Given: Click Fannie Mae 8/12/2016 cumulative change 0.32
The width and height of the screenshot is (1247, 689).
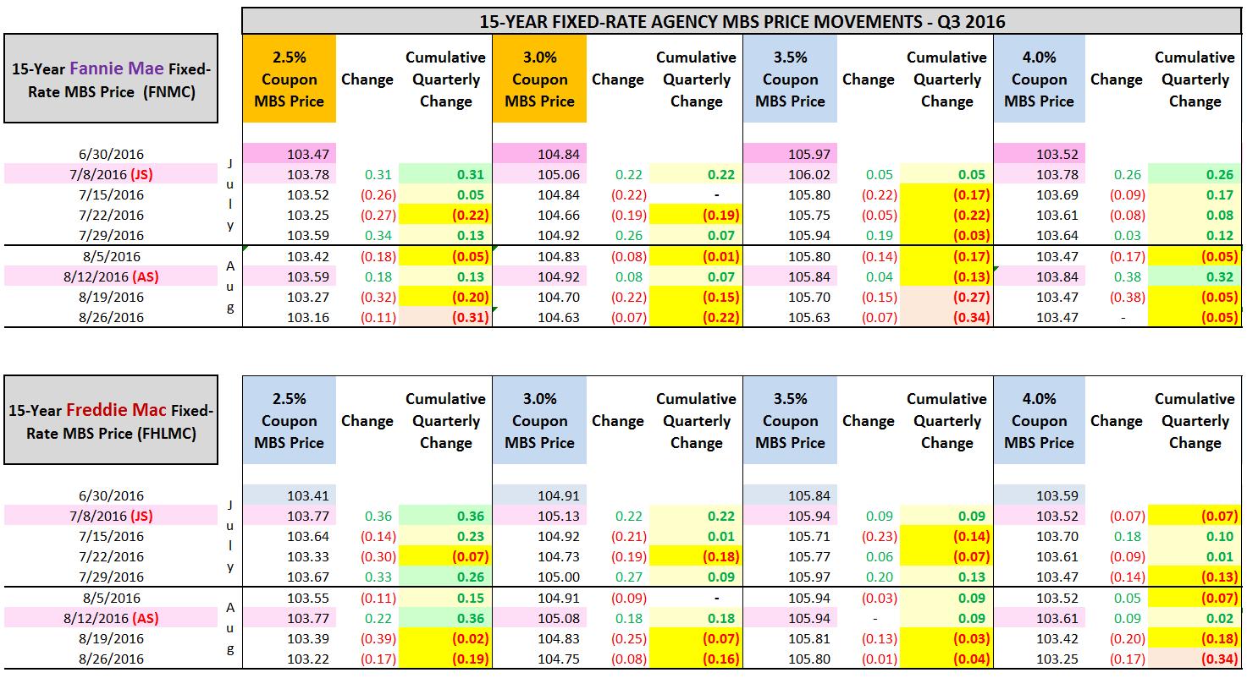Looking at the screenshot, I should click(x=1195, y=276).
